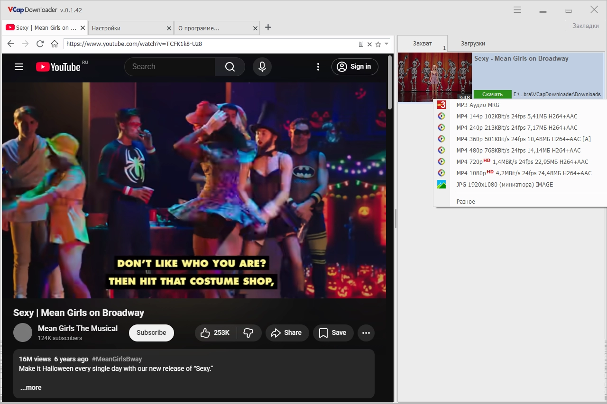Click the MP3 icon in the format menu
The height and width of the screenshot is (404, 607).
point(441,105)
